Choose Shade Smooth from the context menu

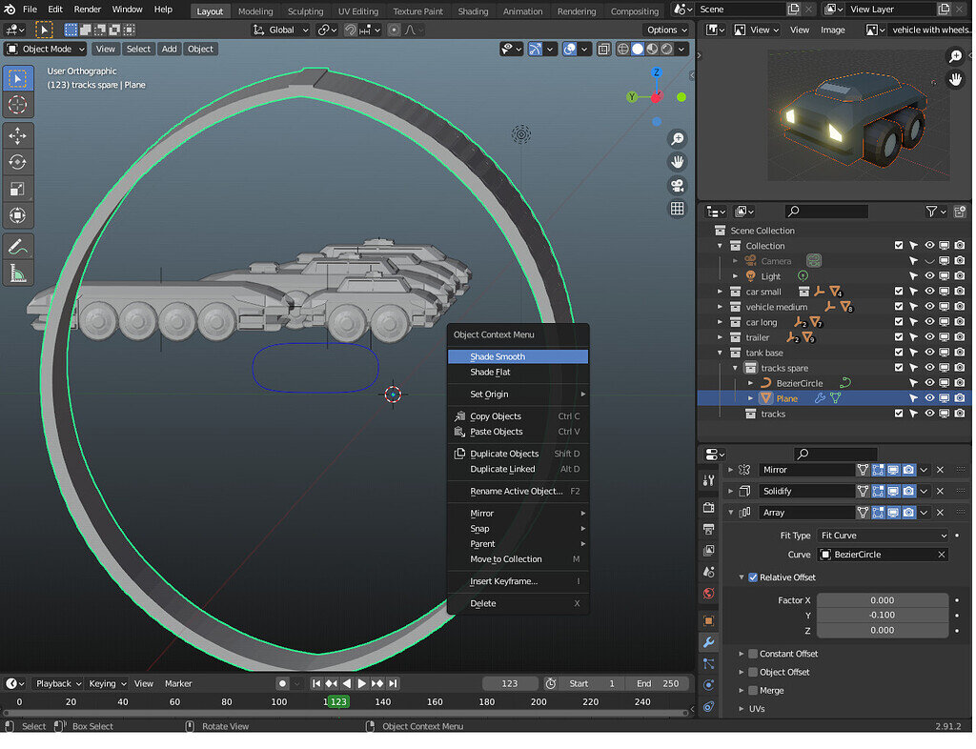tap(518, 355)
